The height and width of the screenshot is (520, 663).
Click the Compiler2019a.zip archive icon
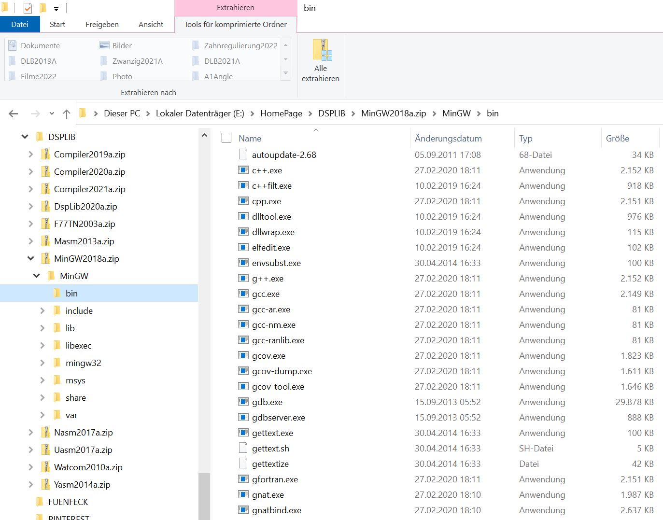point(46,155)
